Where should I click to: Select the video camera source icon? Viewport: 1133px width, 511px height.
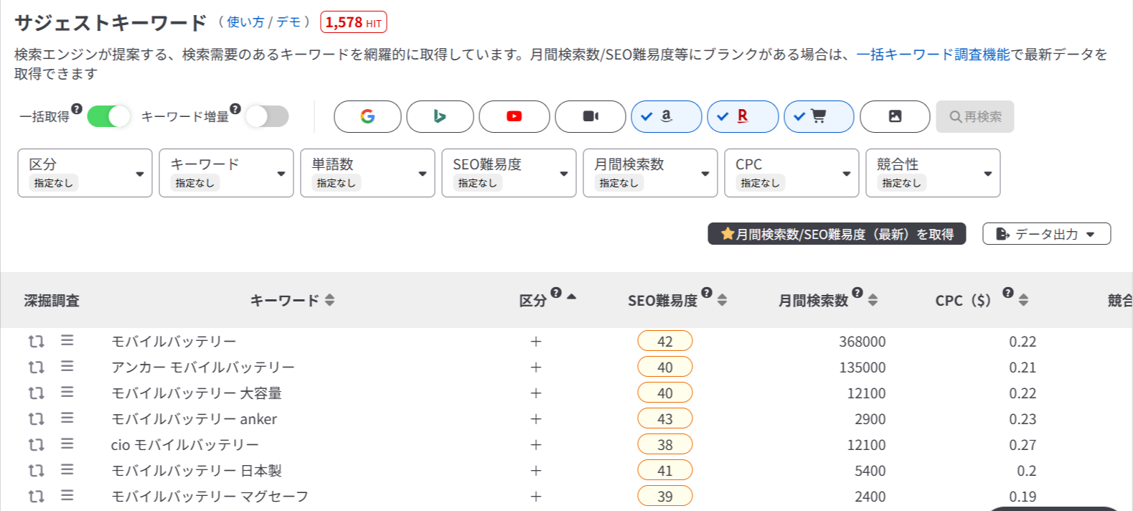[590, 116]
